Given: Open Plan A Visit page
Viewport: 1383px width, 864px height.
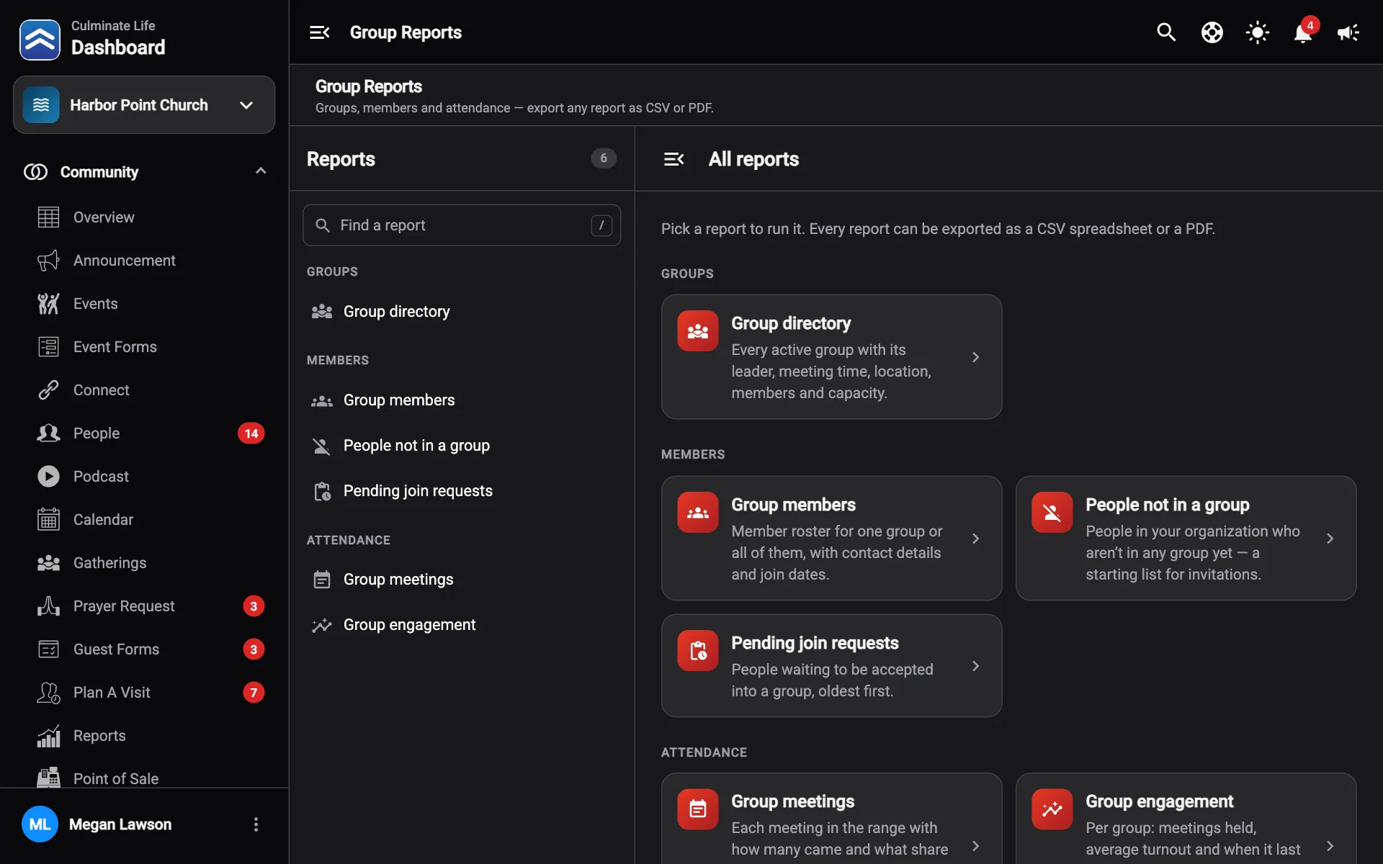Looking at the screenshot, I should point(144,693).
